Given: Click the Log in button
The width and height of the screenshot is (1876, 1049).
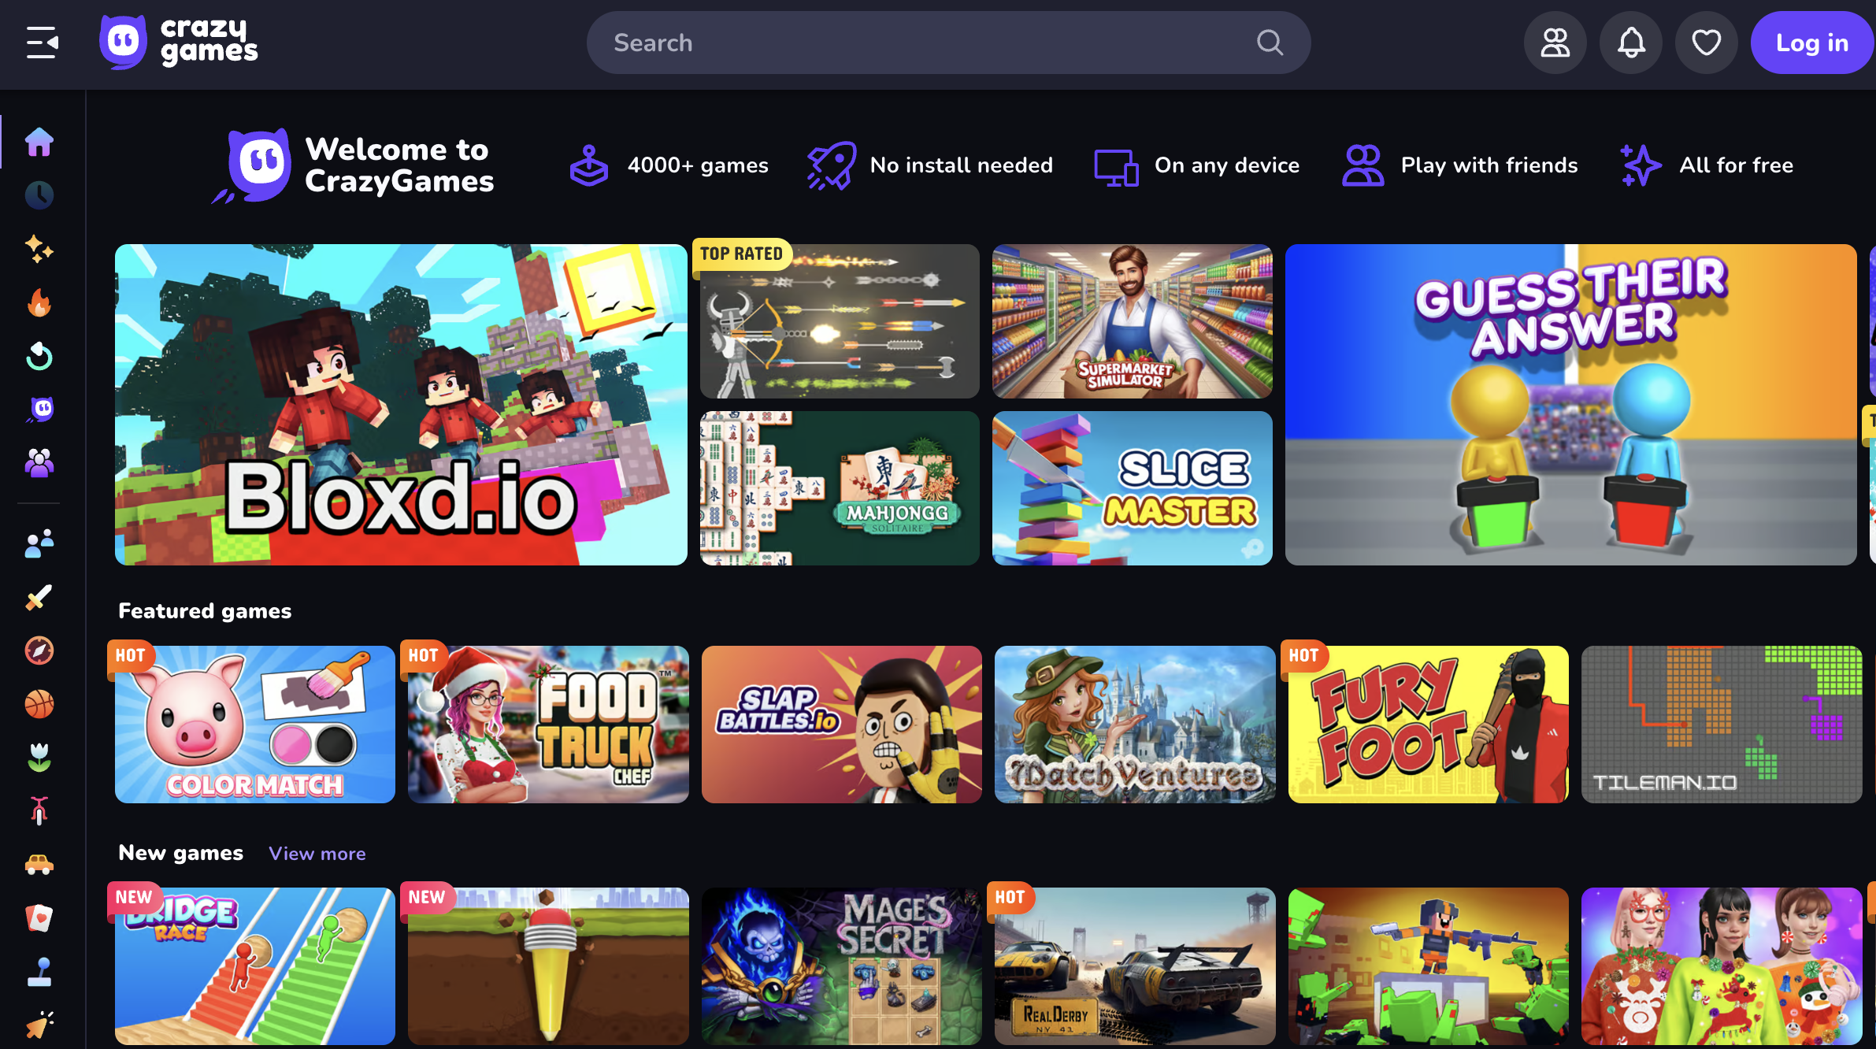Looking at the screenshot, I should click(x=1812, y=43).
